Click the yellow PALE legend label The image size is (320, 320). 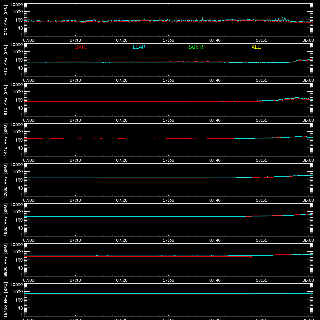pos(254,47)
